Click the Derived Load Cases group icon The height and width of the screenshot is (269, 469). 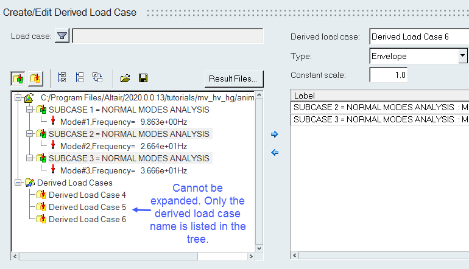point(30,183)
